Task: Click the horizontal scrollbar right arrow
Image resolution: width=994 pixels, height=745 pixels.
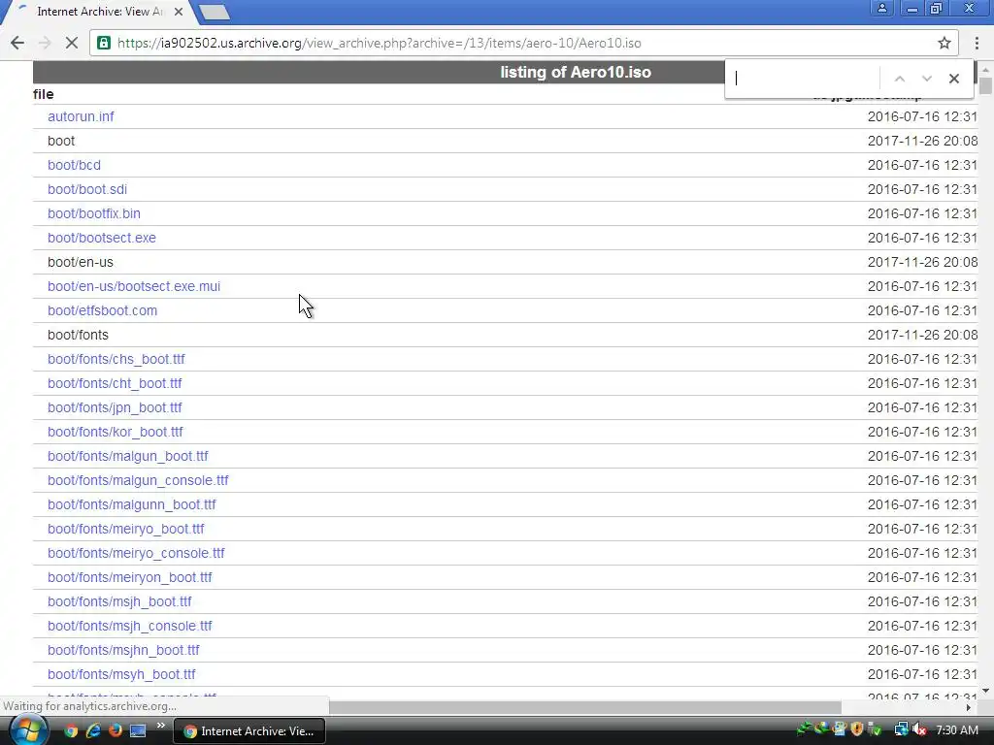Action: tap(969, 707)
